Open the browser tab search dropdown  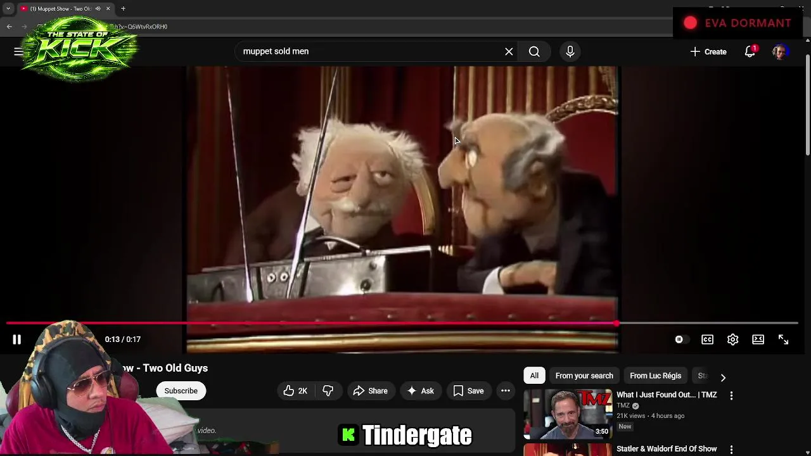point(8,8)
